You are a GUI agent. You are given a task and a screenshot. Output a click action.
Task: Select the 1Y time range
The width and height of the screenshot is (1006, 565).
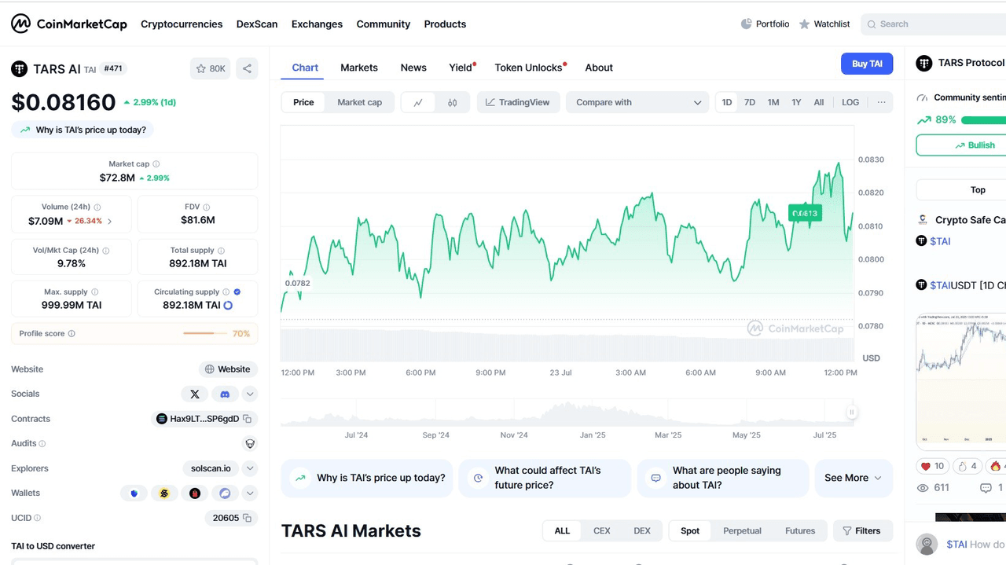(x=796, y=102)
